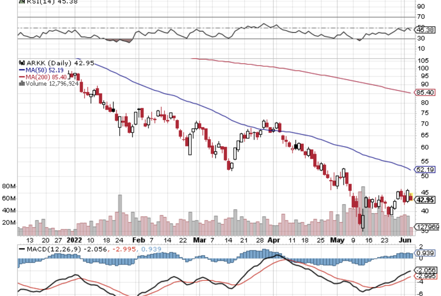Click the volume bars icon in the legend

21,84
